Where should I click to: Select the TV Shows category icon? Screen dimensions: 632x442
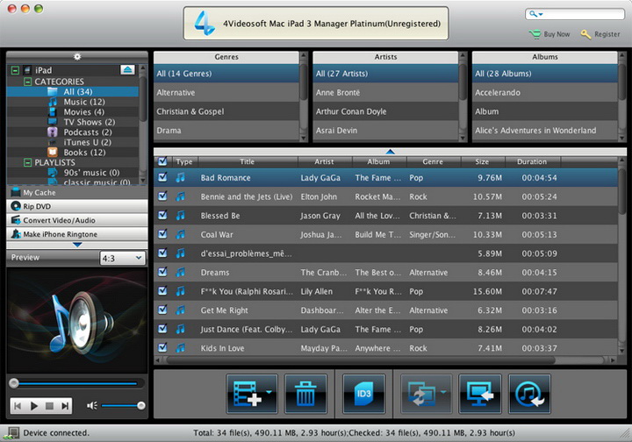pos(53,122)
